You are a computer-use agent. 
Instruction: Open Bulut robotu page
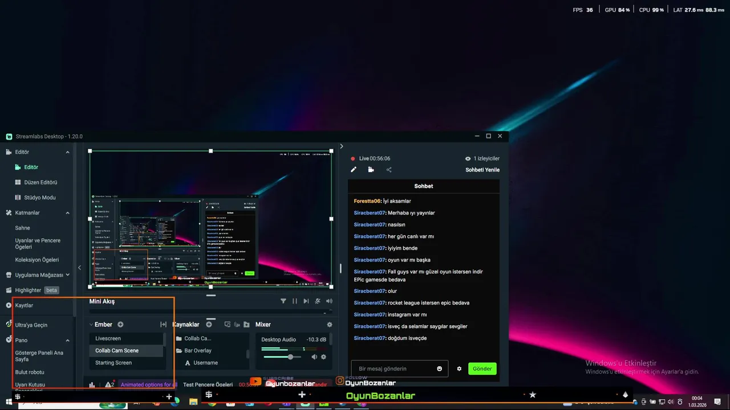pos(30,372)
